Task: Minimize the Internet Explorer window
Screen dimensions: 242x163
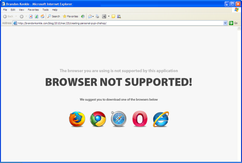Action: coord(227,4)
